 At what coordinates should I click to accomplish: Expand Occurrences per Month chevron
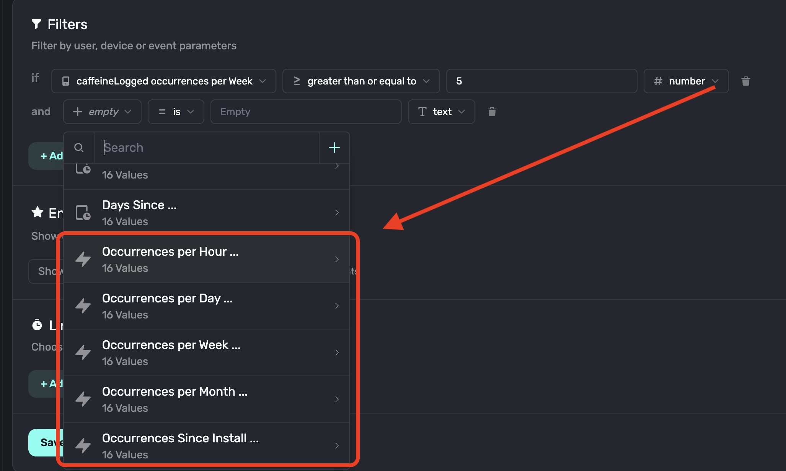tap(337, 399)
